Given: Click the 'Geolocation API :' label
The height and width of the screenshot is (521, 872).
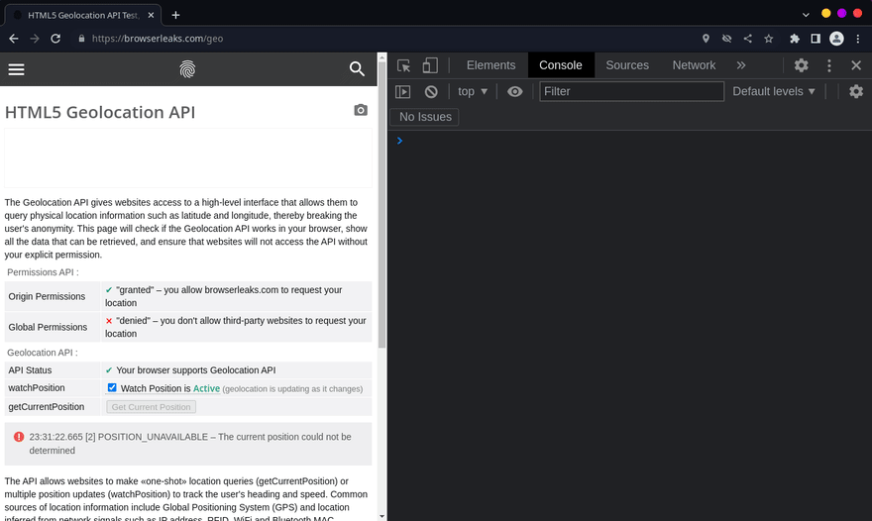Looking at the screenshot, I should pyautogui.click(x=43, y=353).
